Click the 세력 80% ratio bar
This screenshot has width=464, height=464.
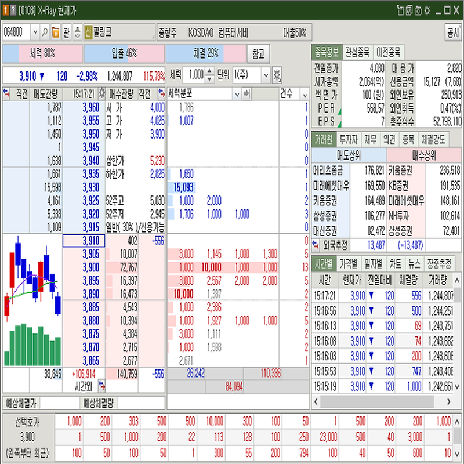pyautogui.click(x=42, y=53)
